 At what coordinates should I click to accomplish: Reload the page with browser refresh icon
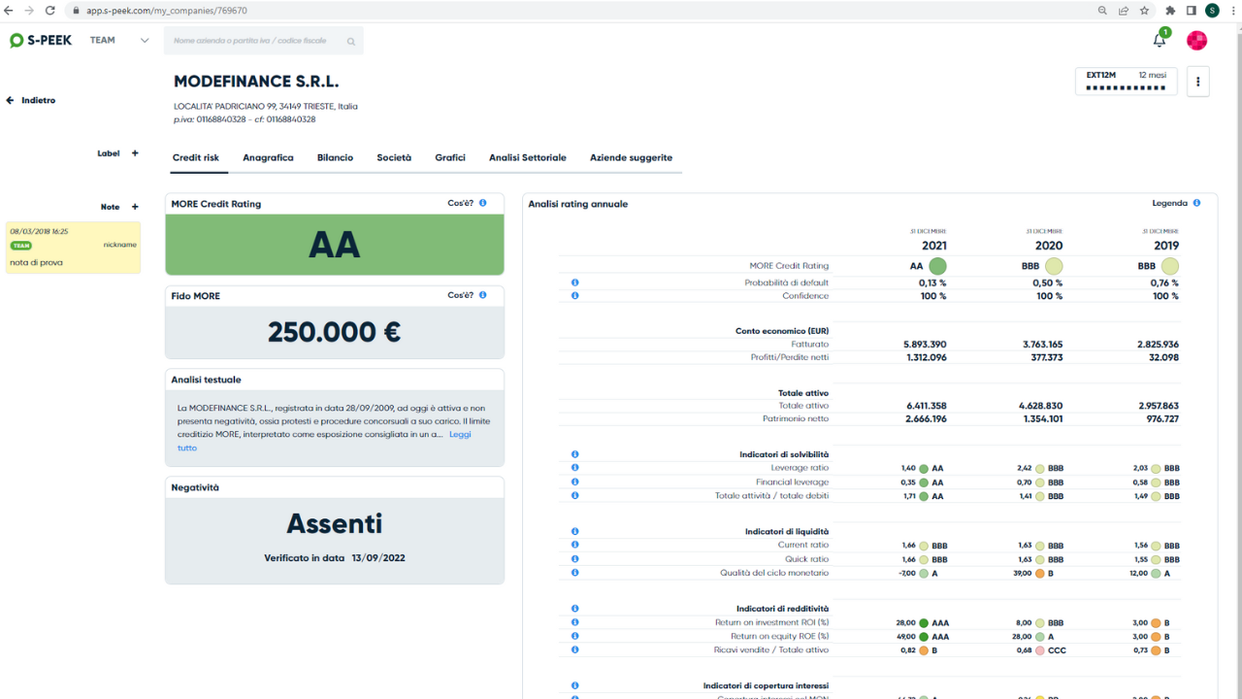[50, 10]
